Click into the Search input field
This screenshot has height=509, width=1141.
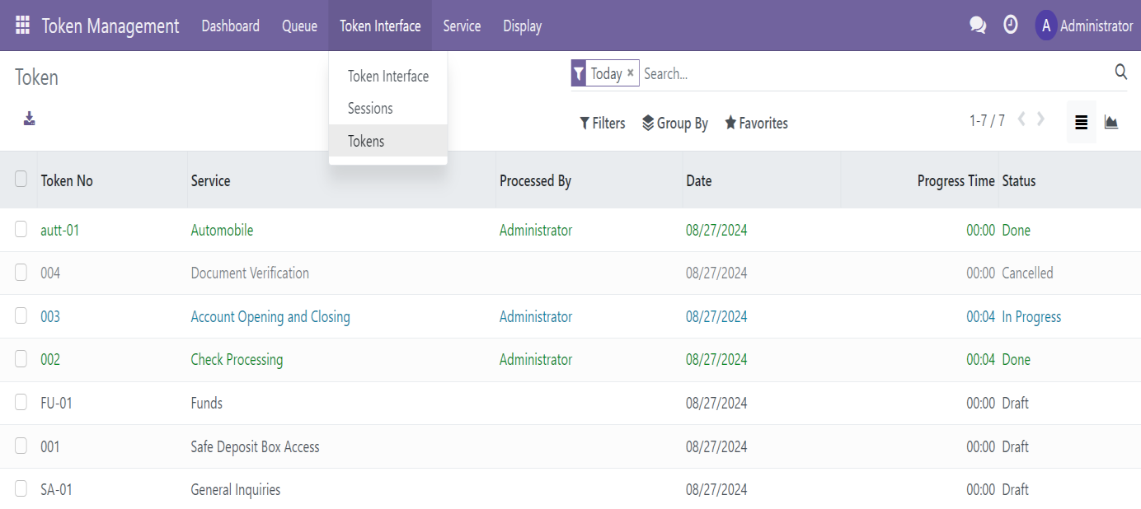(874, 73)
